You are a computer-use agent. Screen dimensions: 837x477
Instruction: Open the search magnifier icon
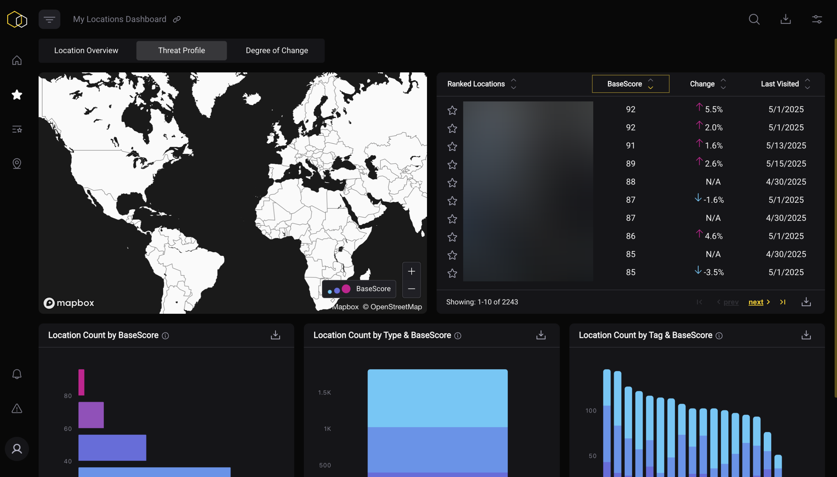click(754, 19)
